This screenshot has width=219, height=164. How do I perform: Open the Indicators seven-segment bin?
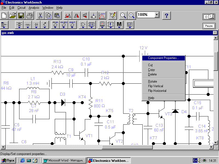pyautogui.click(x=102, y=25)
